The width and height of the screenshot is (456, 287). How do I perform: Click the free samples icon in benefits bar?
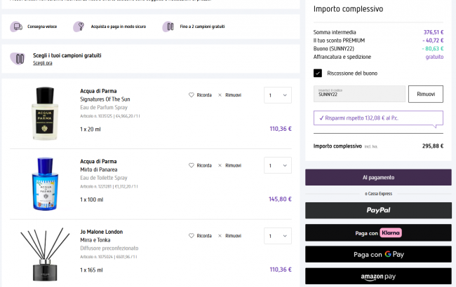[x=168, y=27]
